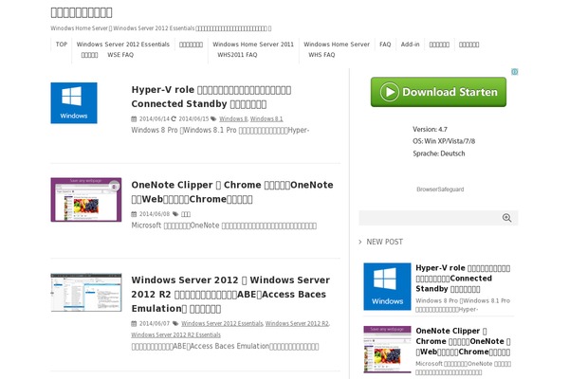Open sidebar Hyper-V role Connected Standby post

point(463,279)
